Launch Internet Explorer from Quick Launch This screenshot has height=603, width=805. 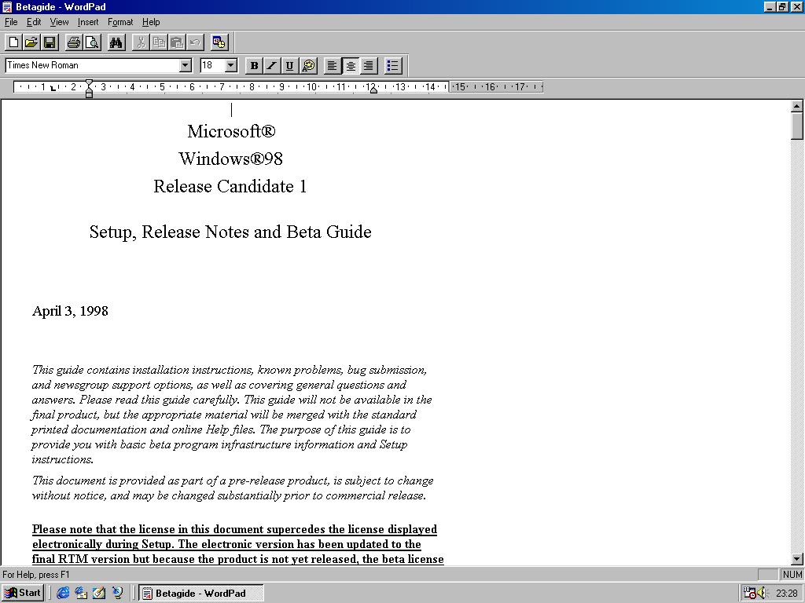coord(63,593)
